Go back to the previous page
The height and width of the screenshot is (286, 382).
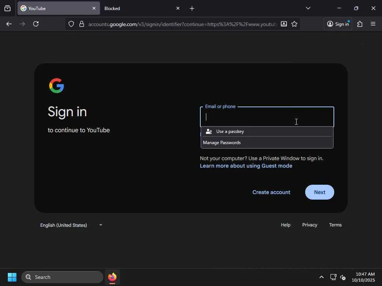[9, 24]
